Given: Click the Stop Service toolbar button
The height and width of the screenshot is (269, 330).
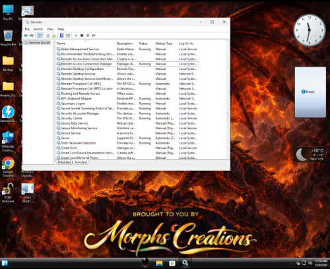Looking at the screenshot, I should coord(82,36).
